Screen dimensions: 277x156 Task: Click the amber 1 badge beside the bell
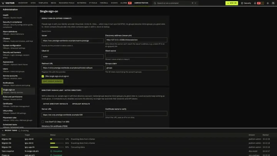(262, 3)
